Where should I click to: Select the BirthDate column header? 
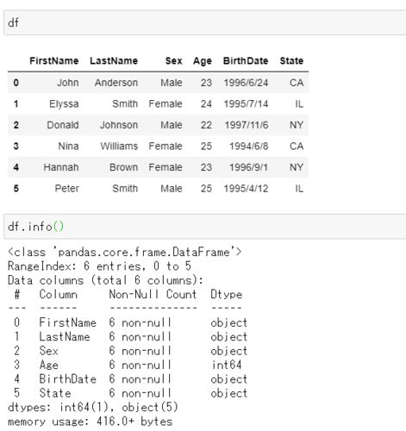click(246, 61)
